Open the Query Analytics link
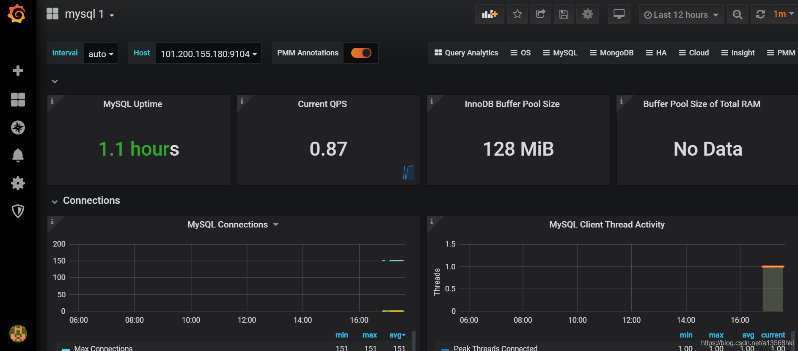798x351 pixels. (466, 53)
